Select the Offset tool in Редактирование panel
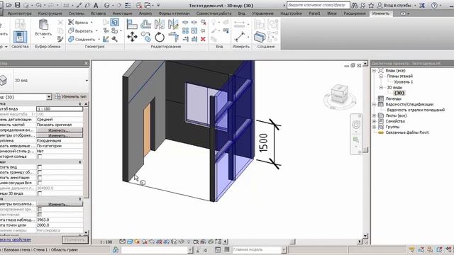Screen dimensions: 454x255 [x=145, y=24]
